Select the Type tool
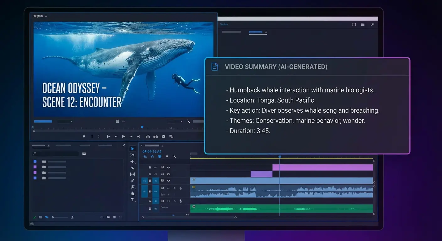The width and height of the screenshot is (442, 241). pos(132,200)
